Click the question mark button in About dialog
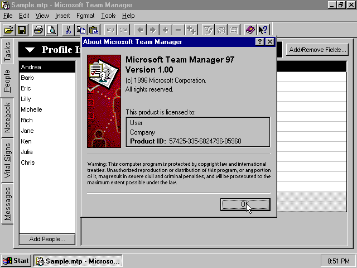This screenshot has height=268, width=357. tap(260, 42)
